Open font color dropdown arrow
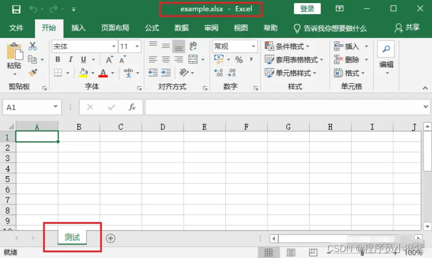Screen dimensions: 432x258 (113, 73)
